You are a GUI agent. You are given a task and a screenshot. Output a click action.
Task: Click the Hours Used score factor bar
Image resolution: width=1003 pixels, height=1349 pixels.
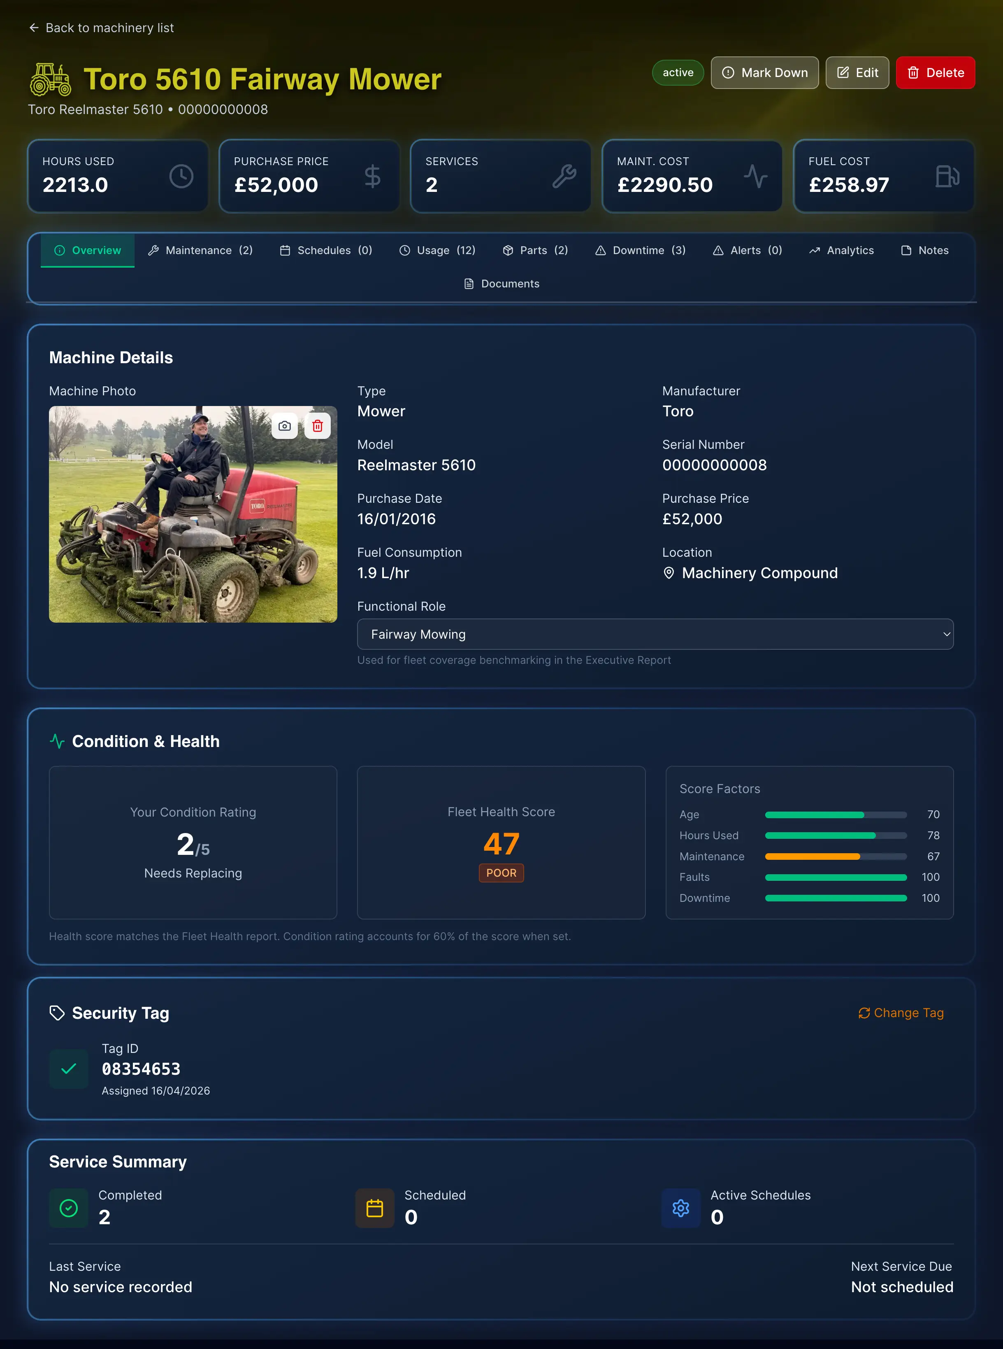pos(836,836)
